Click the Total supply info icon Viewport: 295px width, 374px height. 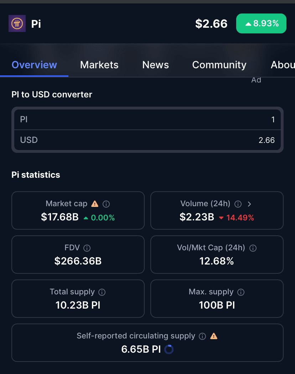coord(102,292)
